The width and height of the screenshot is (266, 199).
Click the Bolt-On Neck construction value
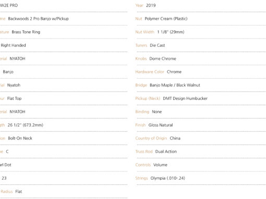tap(20, 138)
